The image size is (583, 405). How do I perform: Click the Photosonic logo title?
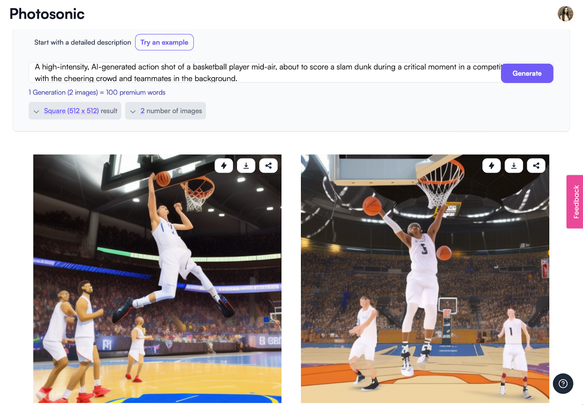[47, 14]
